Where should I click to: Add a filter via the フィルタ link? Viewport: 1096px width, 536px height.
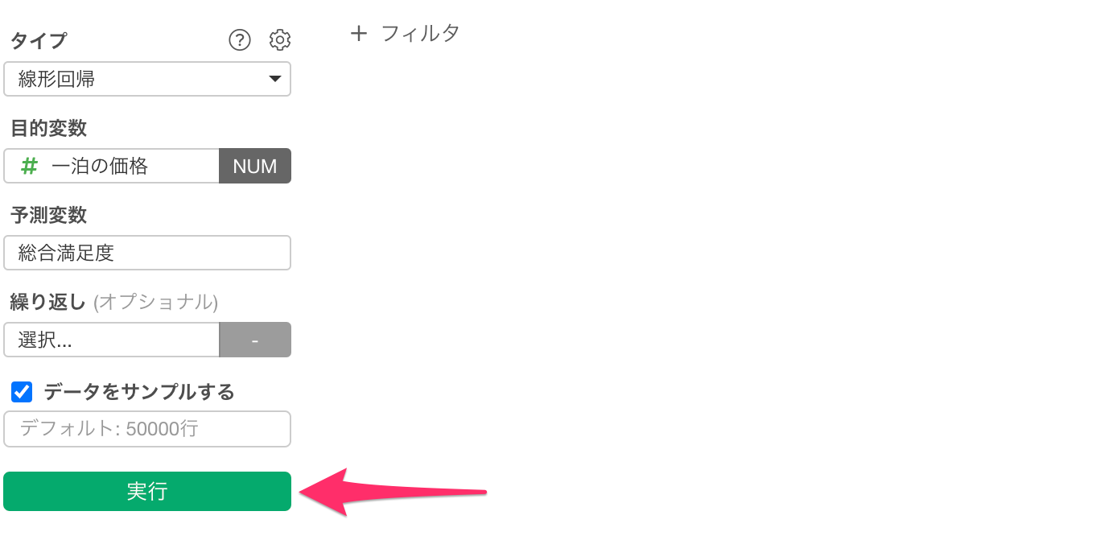tap(420, 33)
